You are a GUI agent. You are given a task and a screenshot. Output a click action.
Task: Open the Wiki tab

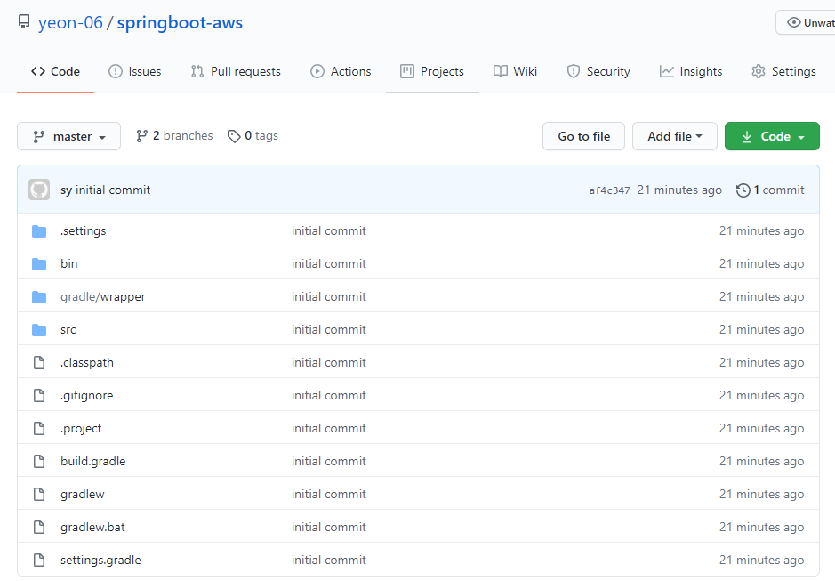point(515,71)
